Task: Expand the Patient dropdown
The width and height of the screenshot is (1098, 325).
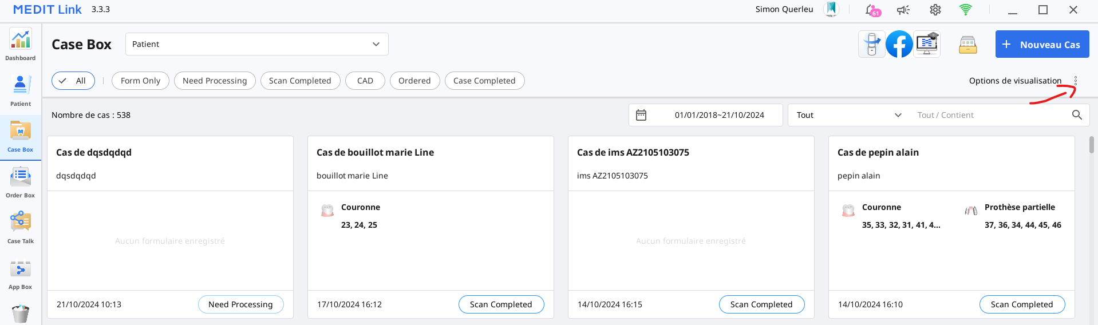Action: [x=257, y=44]
